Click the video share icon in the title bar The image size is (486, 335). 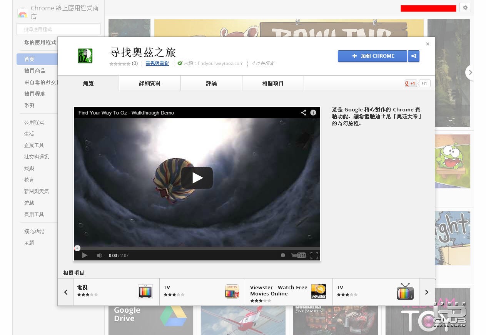click(304, 113)
